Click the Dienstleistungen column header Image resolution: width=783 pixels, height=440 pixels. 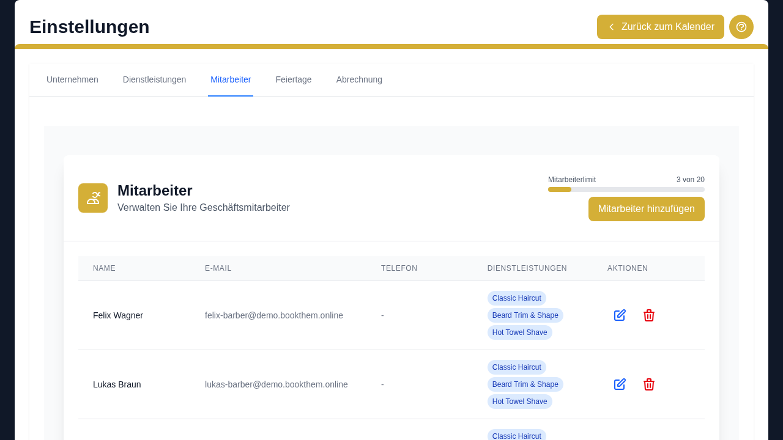527,268
